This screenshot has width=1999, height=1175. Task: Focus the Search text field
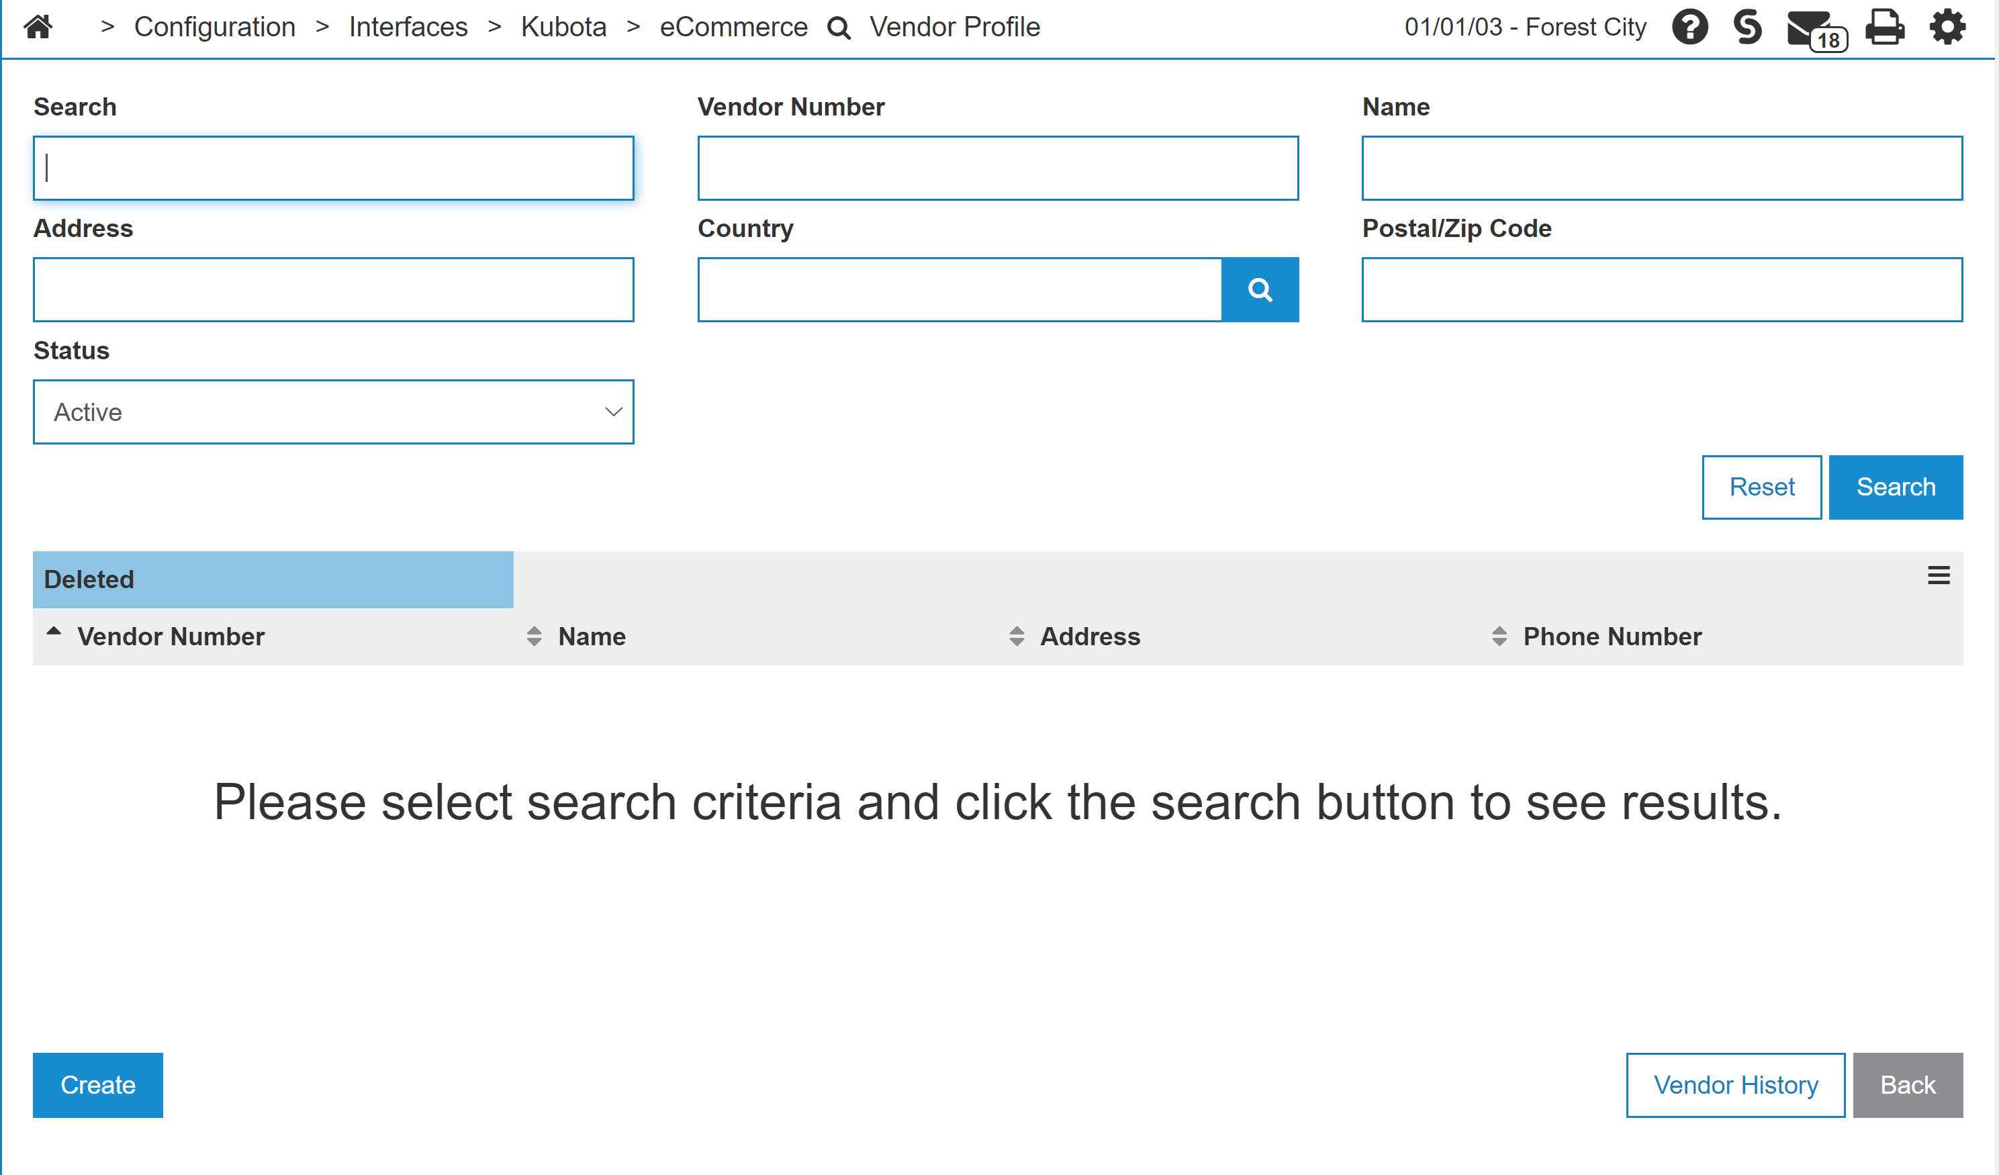(333, 169)
